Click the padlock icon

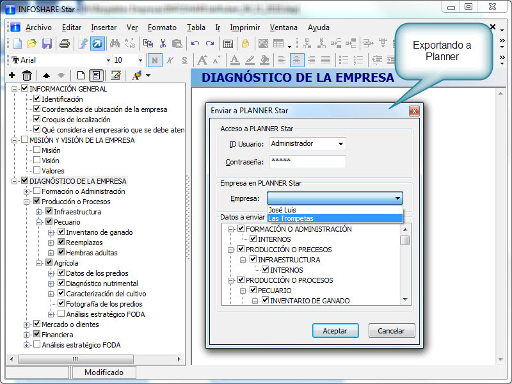[245, 44]
